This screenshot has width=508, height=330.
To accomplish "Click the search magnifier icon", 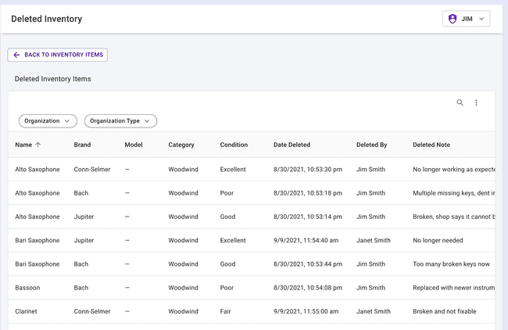I will click(x=460, y=102).
